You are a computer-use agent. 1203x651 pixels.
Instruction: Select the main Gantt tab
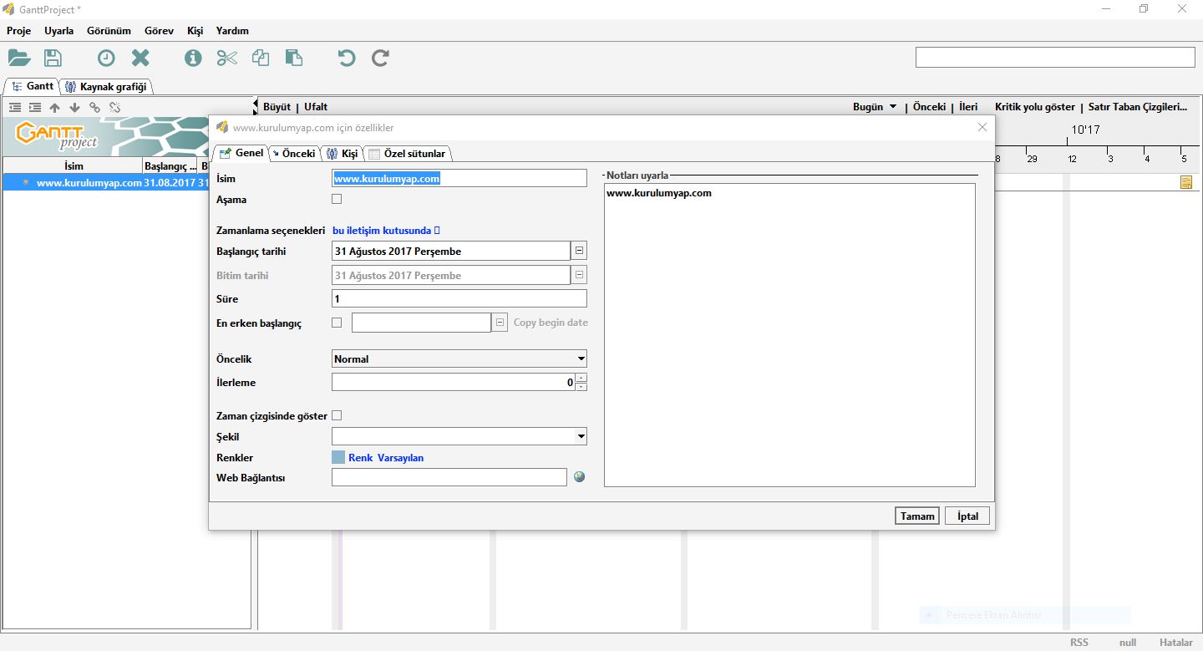coord(33,86)
